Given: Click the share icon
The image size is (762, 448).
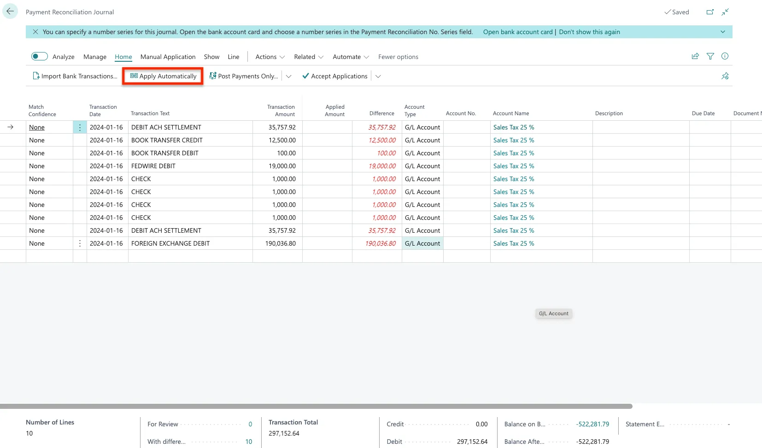Looking at the screenshot, I should pos(695,56).
